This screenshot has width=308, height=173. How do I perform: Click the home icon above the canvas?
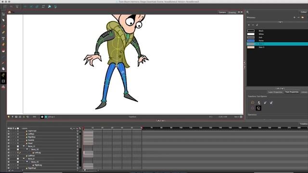click(x=9, y=12)
